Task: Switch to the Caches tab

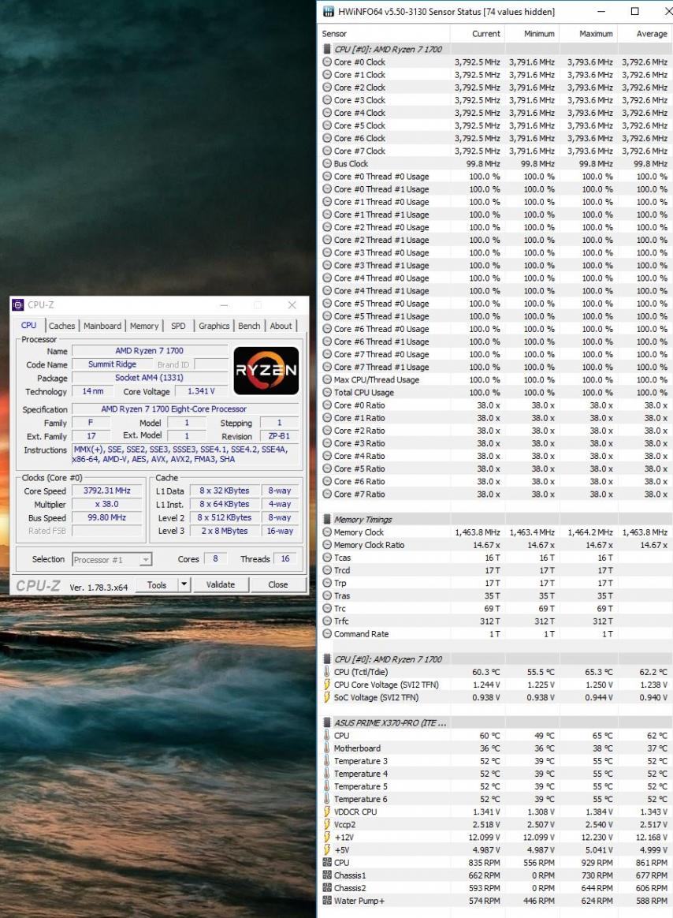Action: click(x=62, y=326)
